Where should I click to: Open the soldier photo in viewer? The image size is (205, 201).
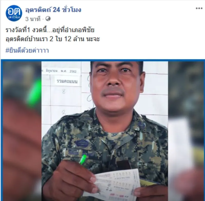pyautogui.click(x=105, y=131)
